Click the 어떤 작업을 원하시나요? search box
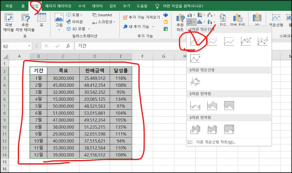Screen dimensions: 292x173 [183, 6]
